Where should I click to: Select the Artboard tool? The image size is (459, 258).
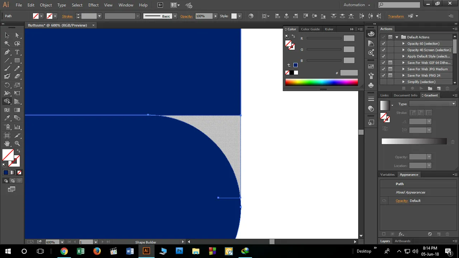coord(7,135)
